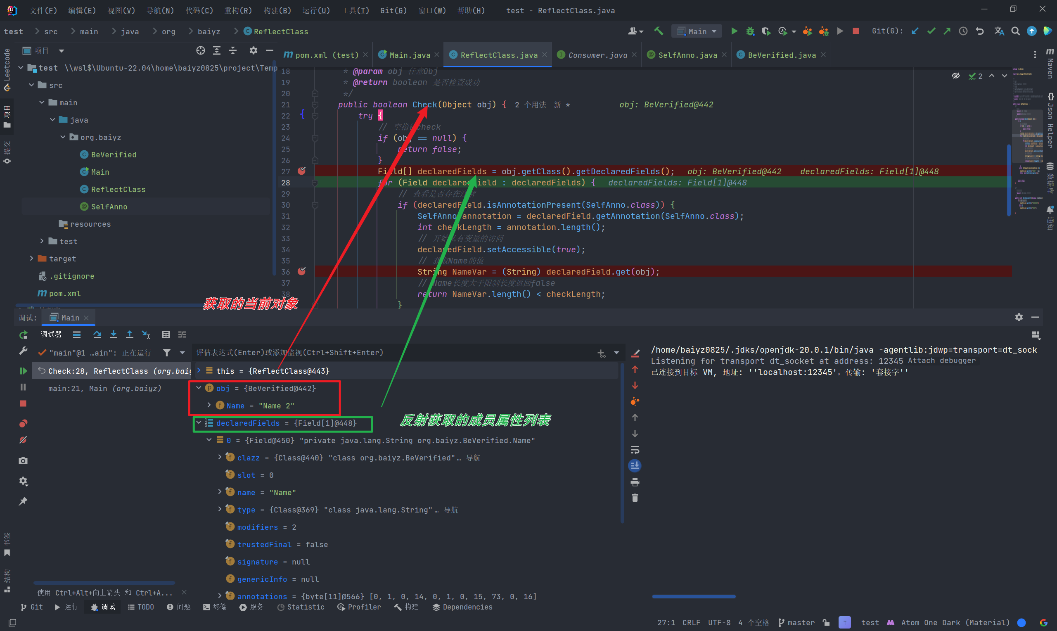Open Main run configuration dropdown
This screenshot has width=1057, height=631.
pos(697,31)
